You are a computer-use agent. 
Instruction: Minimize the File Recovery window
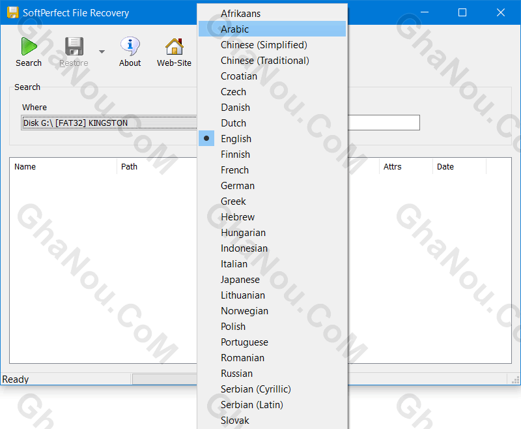pyautogui.click(x=425, y=12)
